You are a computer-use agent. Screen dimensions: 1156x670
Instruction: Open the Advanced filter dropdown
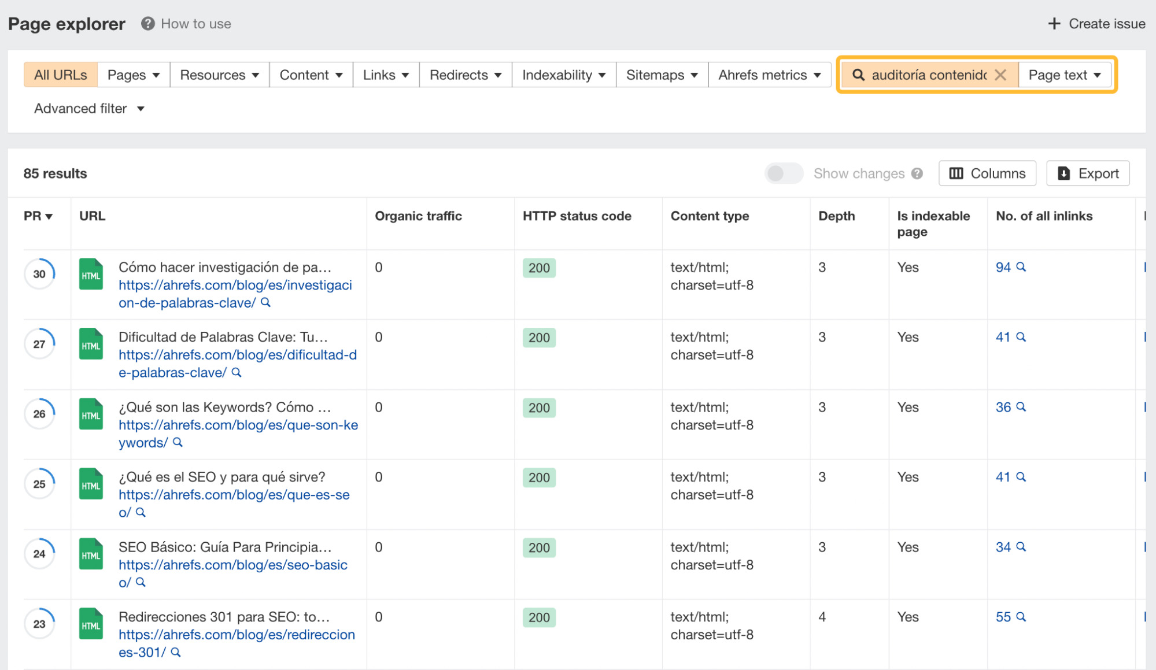(89, 109)
